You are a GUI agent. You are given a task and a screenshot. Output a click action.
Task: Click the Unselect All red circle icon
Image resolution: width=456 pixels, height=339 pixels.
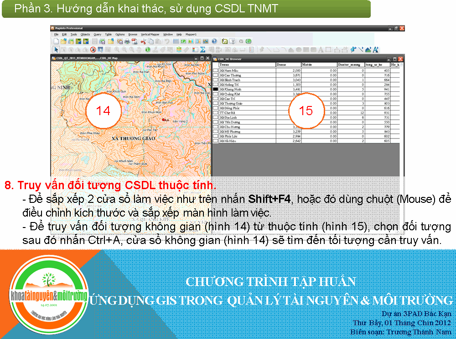coord(93,49)
